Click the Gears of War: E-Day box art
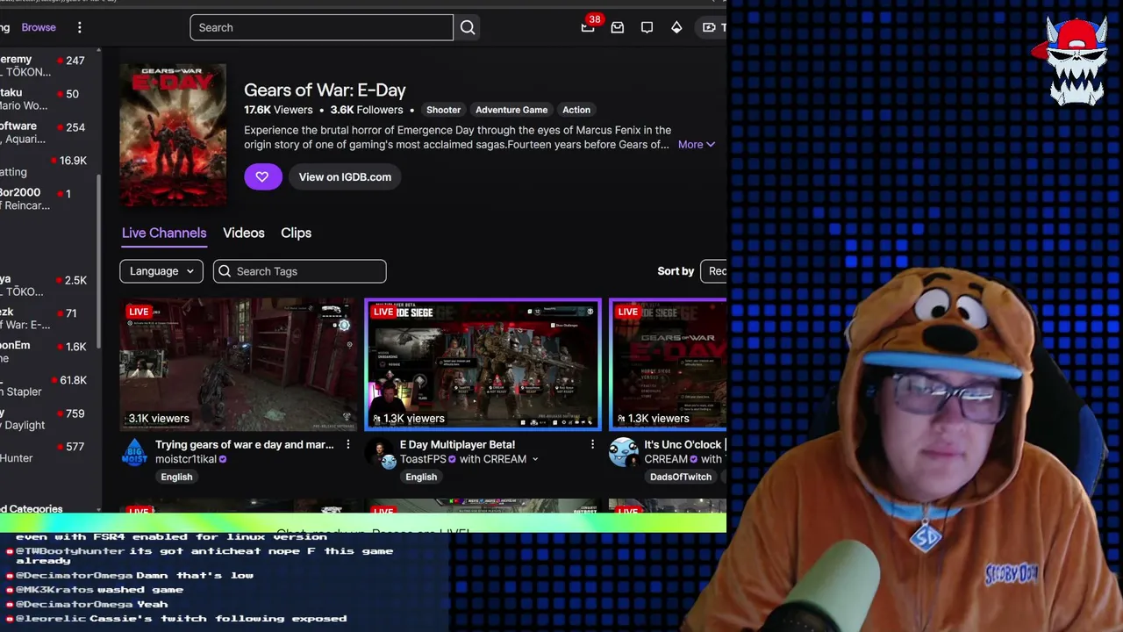Image resolution: width=1123 pixels, height=632 pixels. pos(173,135)
